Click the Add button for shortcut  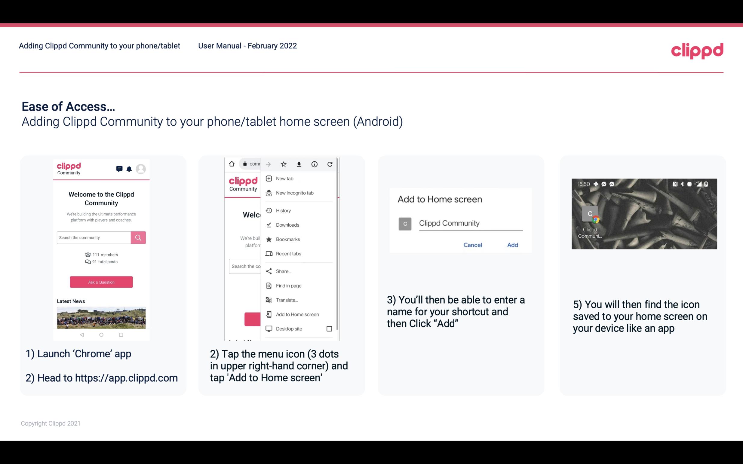click(512, 244)
